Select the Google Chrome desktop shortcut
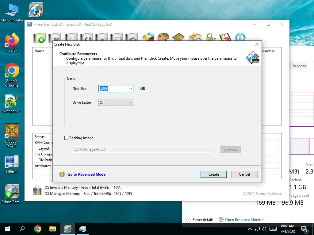 coord(12,75)
